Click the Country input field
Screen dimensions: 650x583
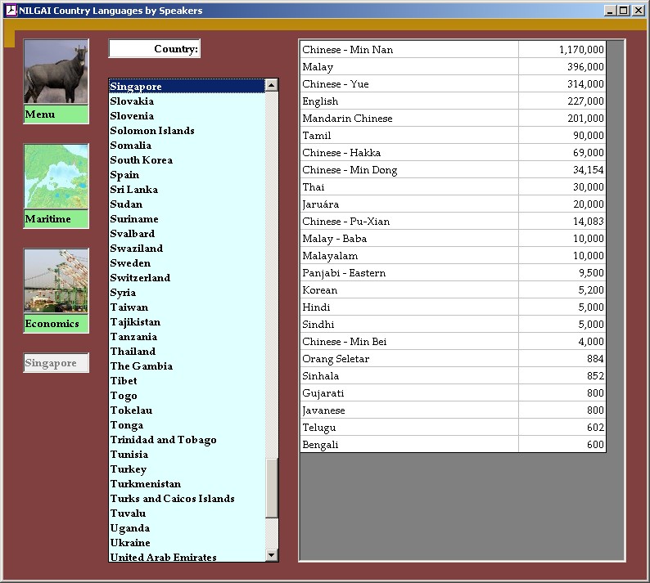155,49
